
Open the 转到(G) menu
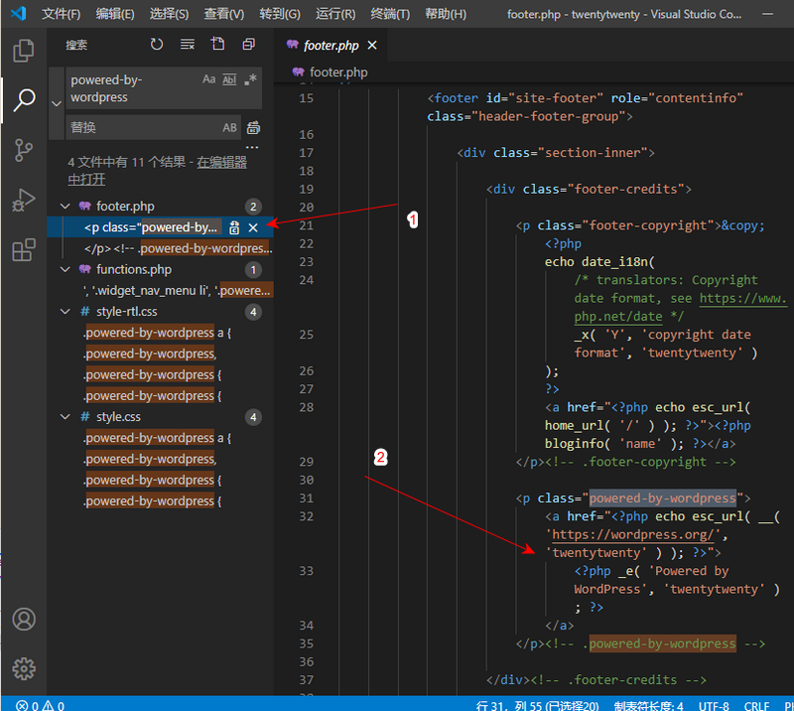point(280,14)
